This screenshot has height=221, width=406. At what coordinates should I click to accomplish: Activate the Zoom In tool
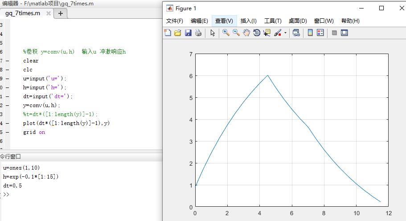(x=226, y=33)
